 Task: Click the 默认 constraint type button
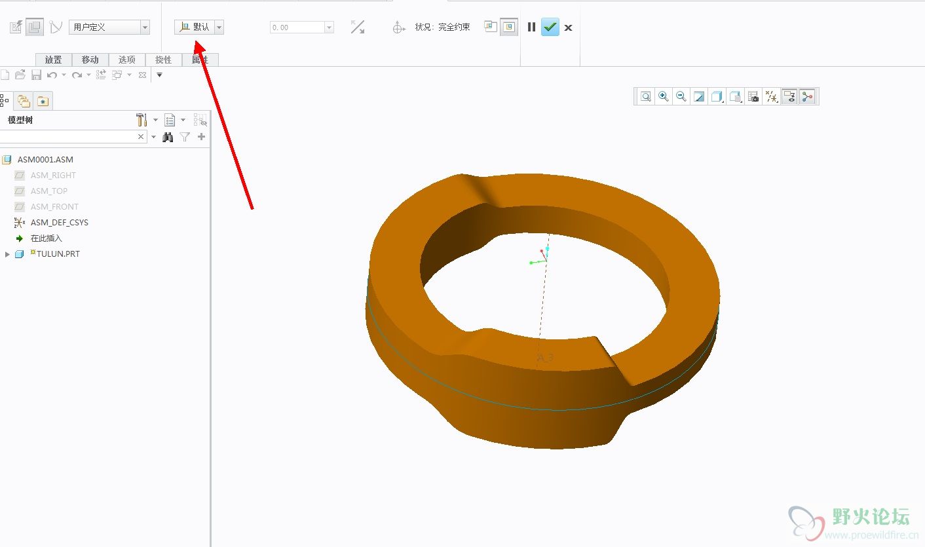coord(194,28)
